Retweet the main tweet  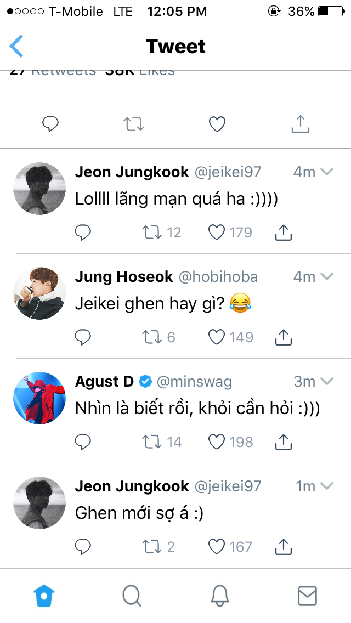click(134, 124)
